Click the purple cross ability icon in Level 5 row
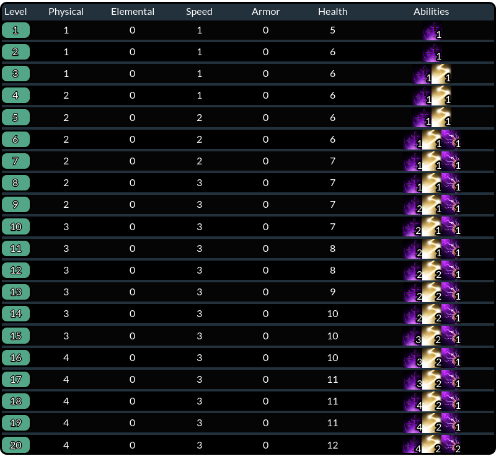 pyautogui.click(x=422, y=118)
